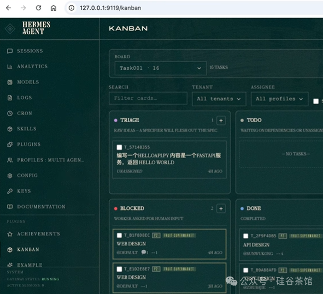Expand the All profiles assignee dropdown

tap(279, 99)
